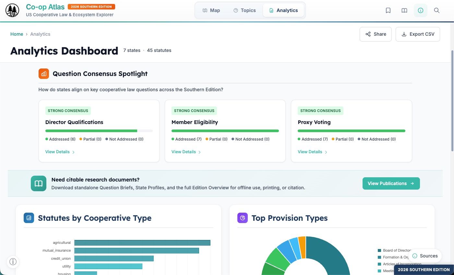Click Export CSV button
This screenshot has height=275, width=454.
click(x=418, y=34)
